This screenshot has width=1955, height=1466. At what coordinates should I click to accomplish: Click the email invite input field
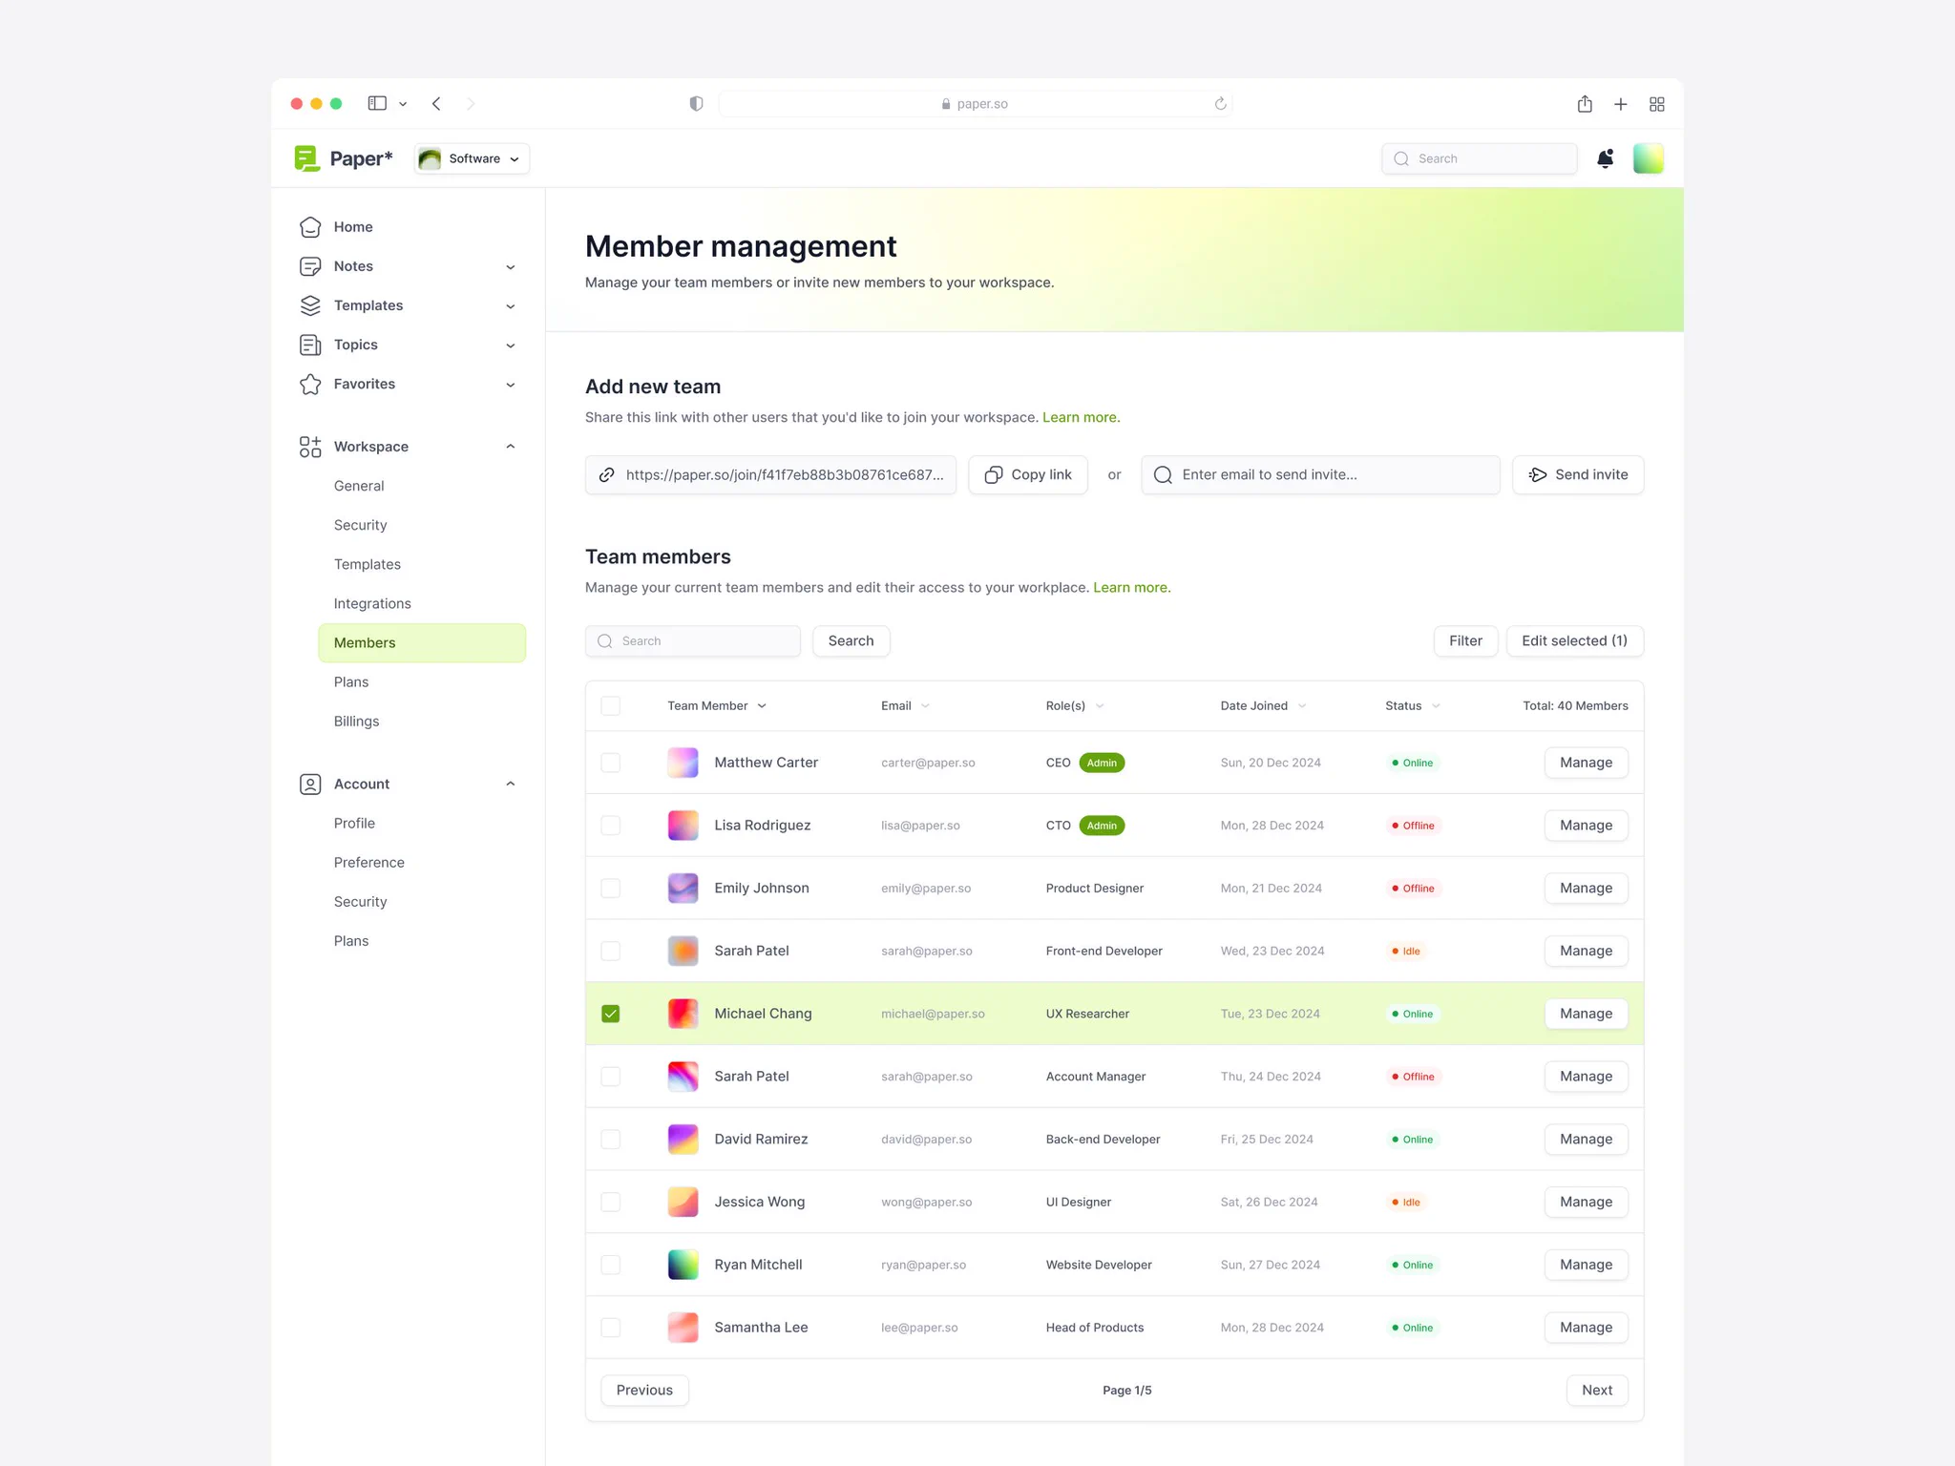pyautogui.click(x=1320, y=474)
